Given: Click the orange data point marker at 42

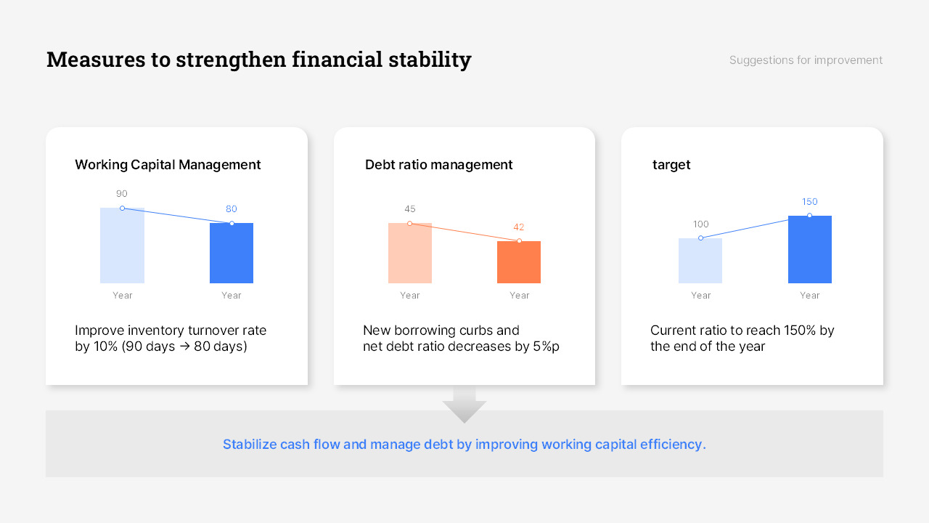Looking at the screenshot, I should click(519, 241).
